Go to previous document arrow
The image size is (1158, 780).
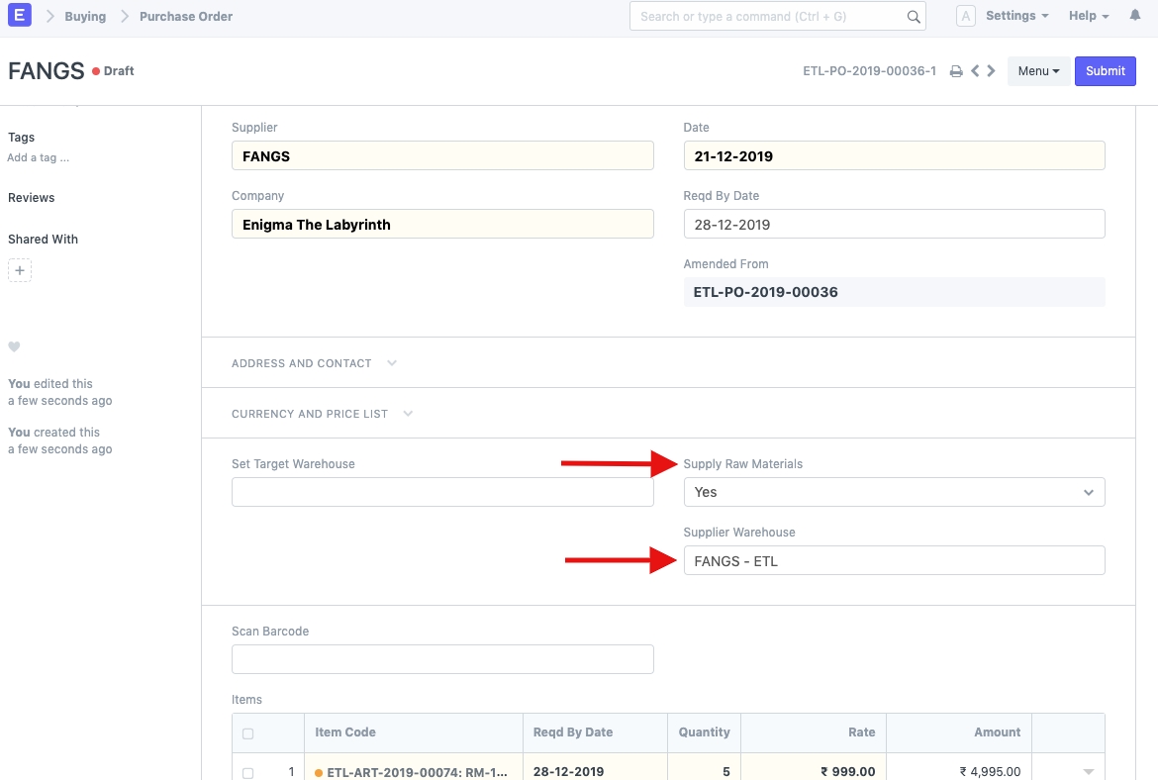click(975, 71)
